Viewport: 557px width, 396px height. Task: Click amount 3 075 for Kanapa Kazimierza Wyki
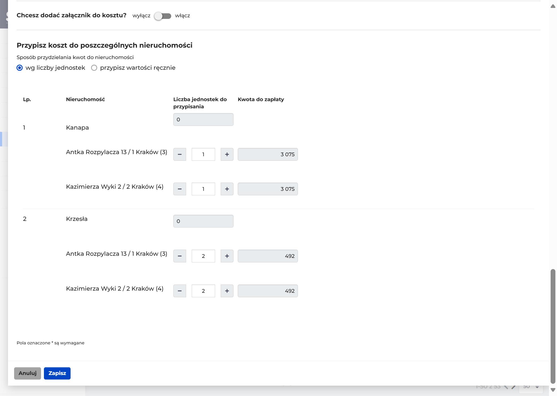(x=268, y=189)
